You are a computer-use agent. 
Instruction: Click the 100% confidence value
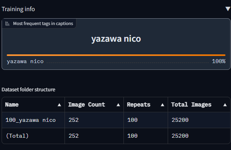tap(219, 62)
